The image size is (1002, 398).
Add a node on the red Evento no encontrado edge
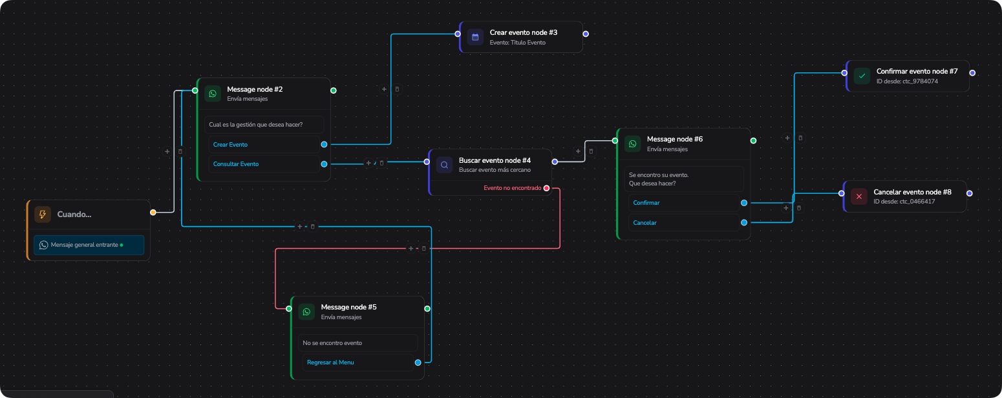tap(410, 248)
